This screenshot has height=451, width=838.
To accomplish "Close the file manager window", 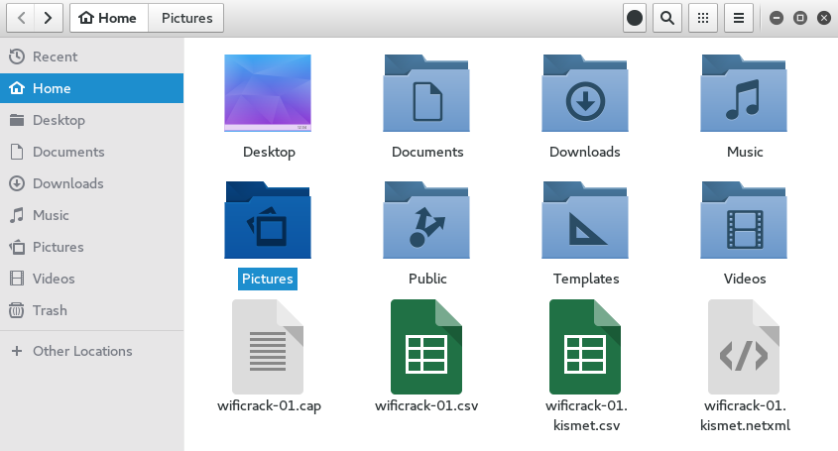I will click(x=824, y=18).
